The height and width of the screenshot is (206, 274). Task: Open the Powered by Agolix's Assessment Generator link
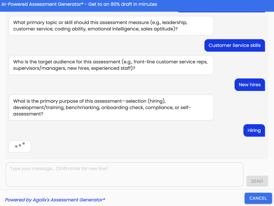pos(55,200)
